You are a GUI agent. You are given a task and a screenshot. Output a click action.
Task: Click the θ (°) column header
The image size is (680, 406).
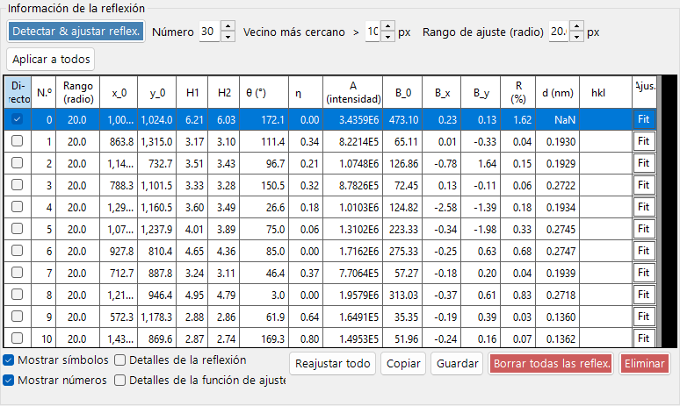264,92
